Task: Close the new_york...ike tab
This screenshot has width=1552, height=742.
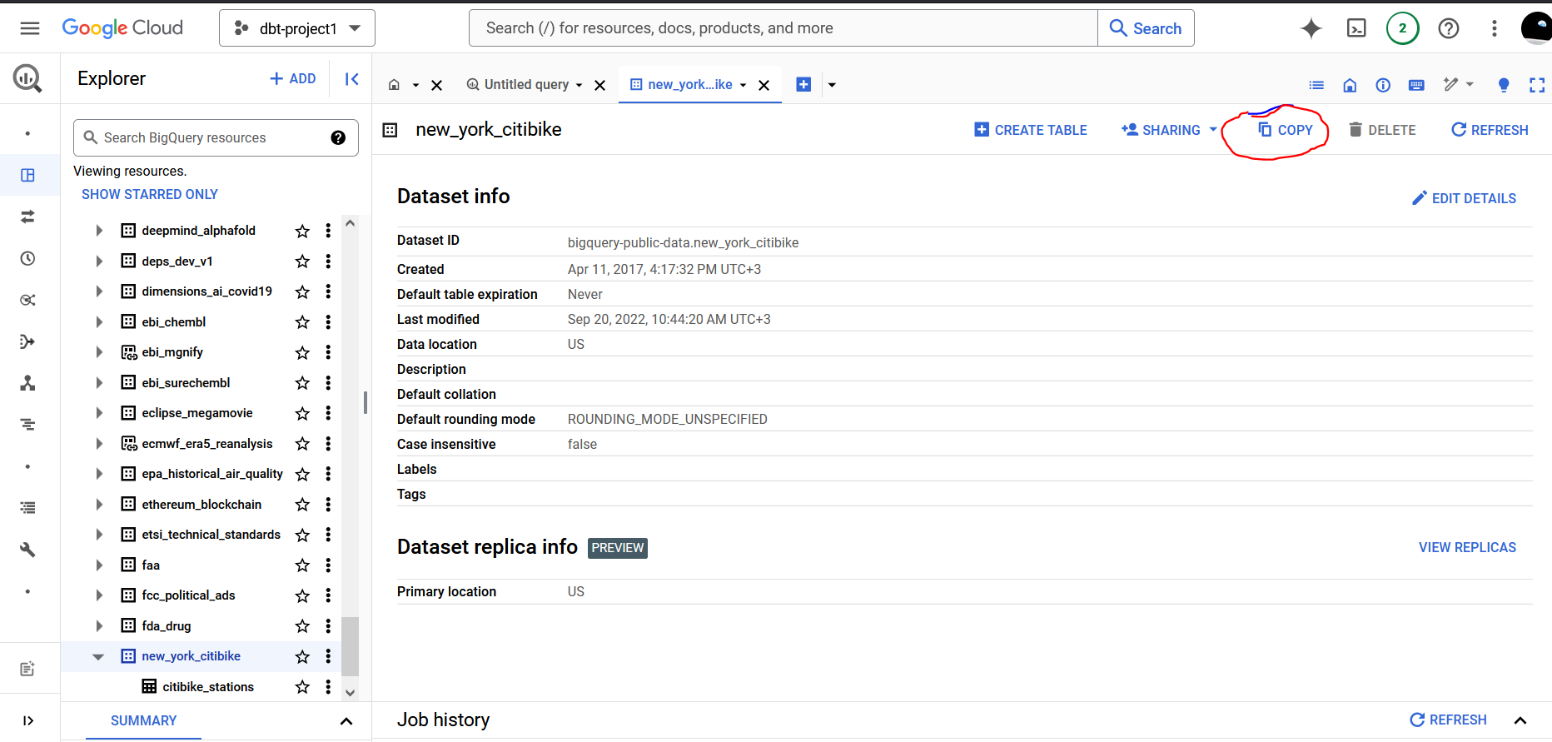Action: [x=764, y=85]
